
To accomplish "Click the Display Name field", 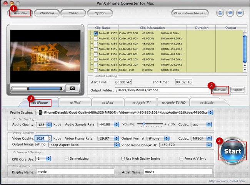I will coord(75,172).
